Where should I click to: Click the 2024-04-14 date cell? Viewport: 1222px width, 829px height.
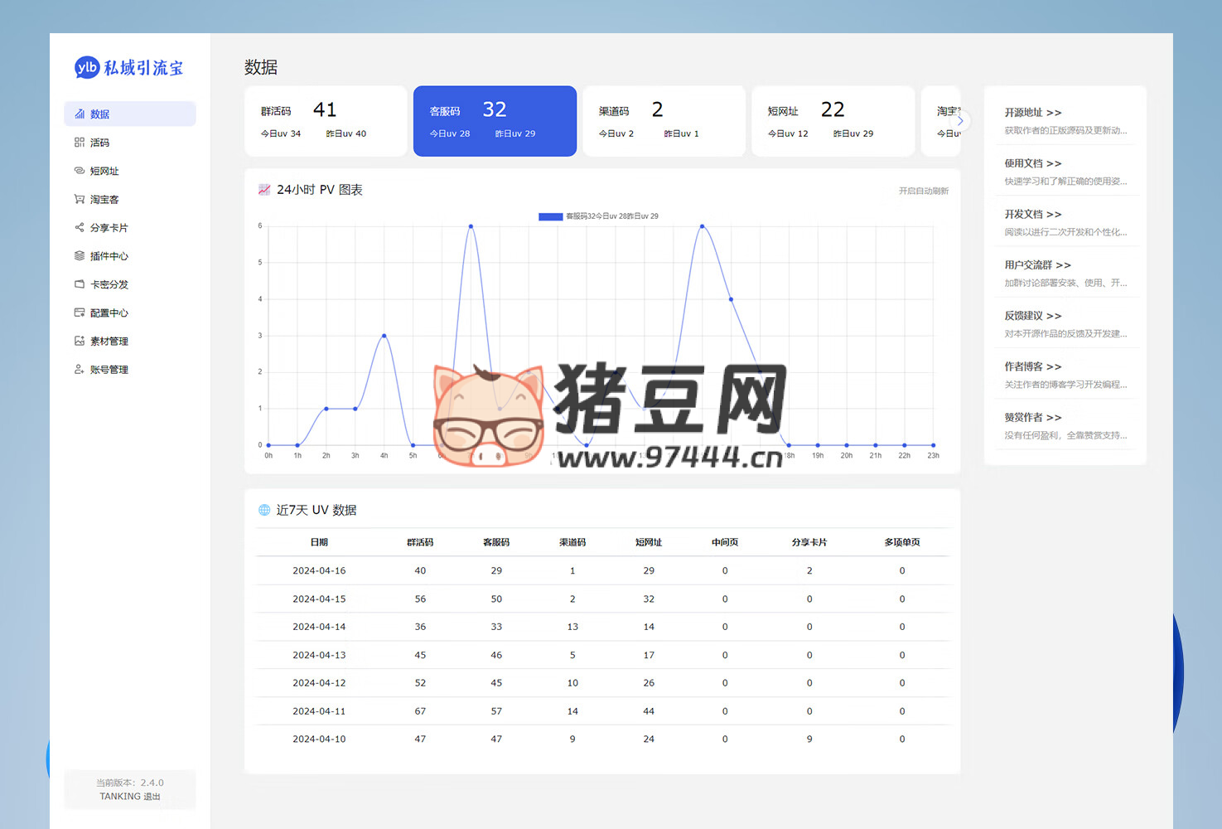click(x=319, y=627)
